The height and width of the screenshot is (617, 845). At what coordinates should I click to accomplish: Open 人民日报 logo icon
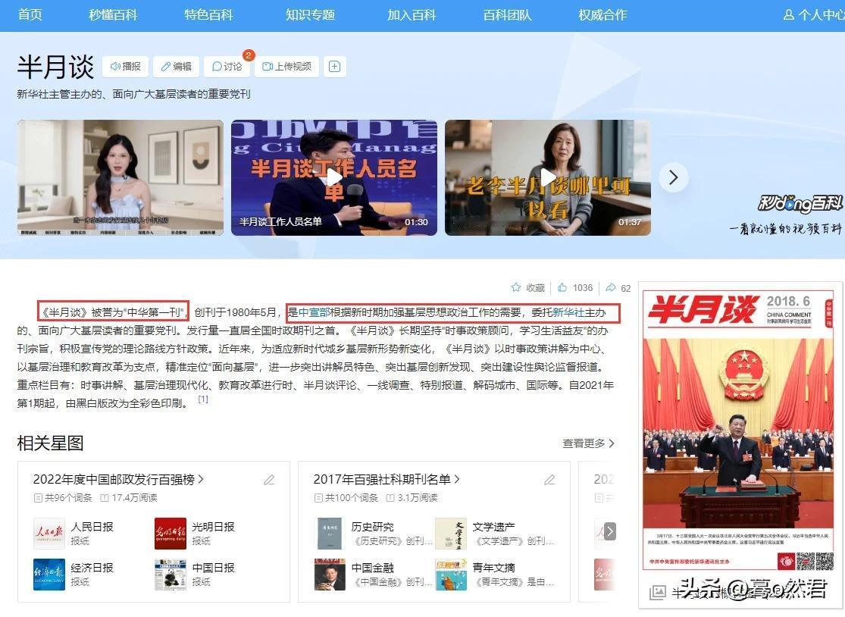(x=49, y=534)
